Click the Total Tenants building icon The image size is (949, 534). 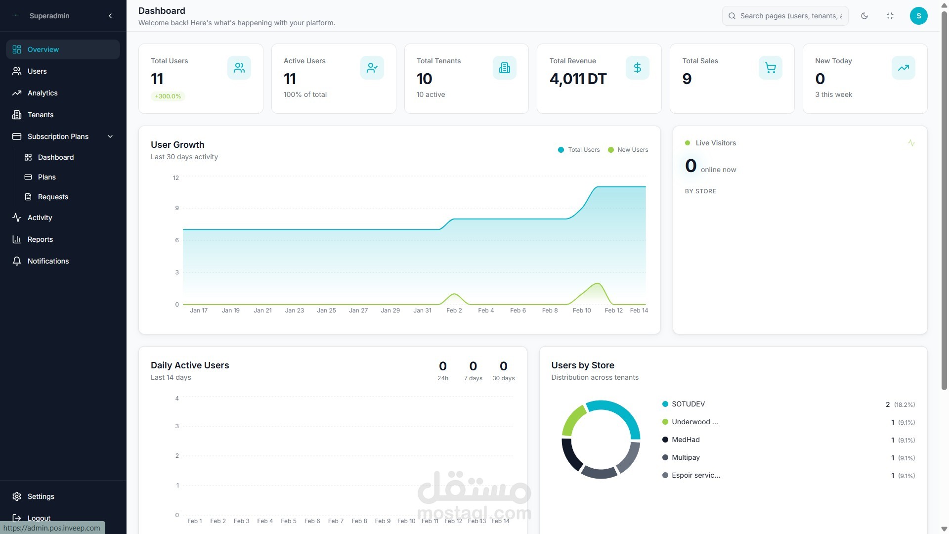(x=504, y=68)
